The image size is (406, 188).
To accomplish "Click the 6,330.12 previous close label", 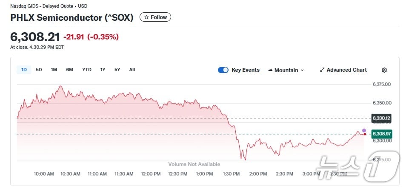I will [x=381, y=118].
